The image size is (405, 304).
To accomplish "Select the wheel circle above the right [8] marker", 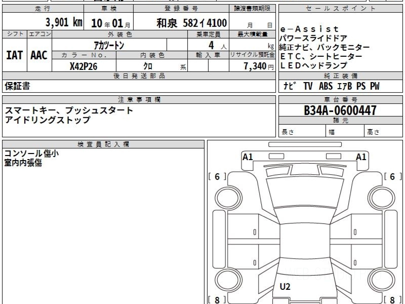I will pyautogui.click(x=380, y=280).
